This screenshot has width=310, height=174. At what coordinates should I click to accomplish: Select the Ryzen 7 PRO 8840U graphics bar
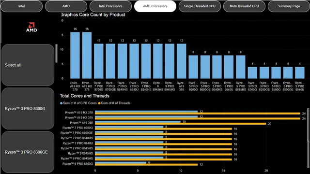pyautogui.click(x=134, y=61)
